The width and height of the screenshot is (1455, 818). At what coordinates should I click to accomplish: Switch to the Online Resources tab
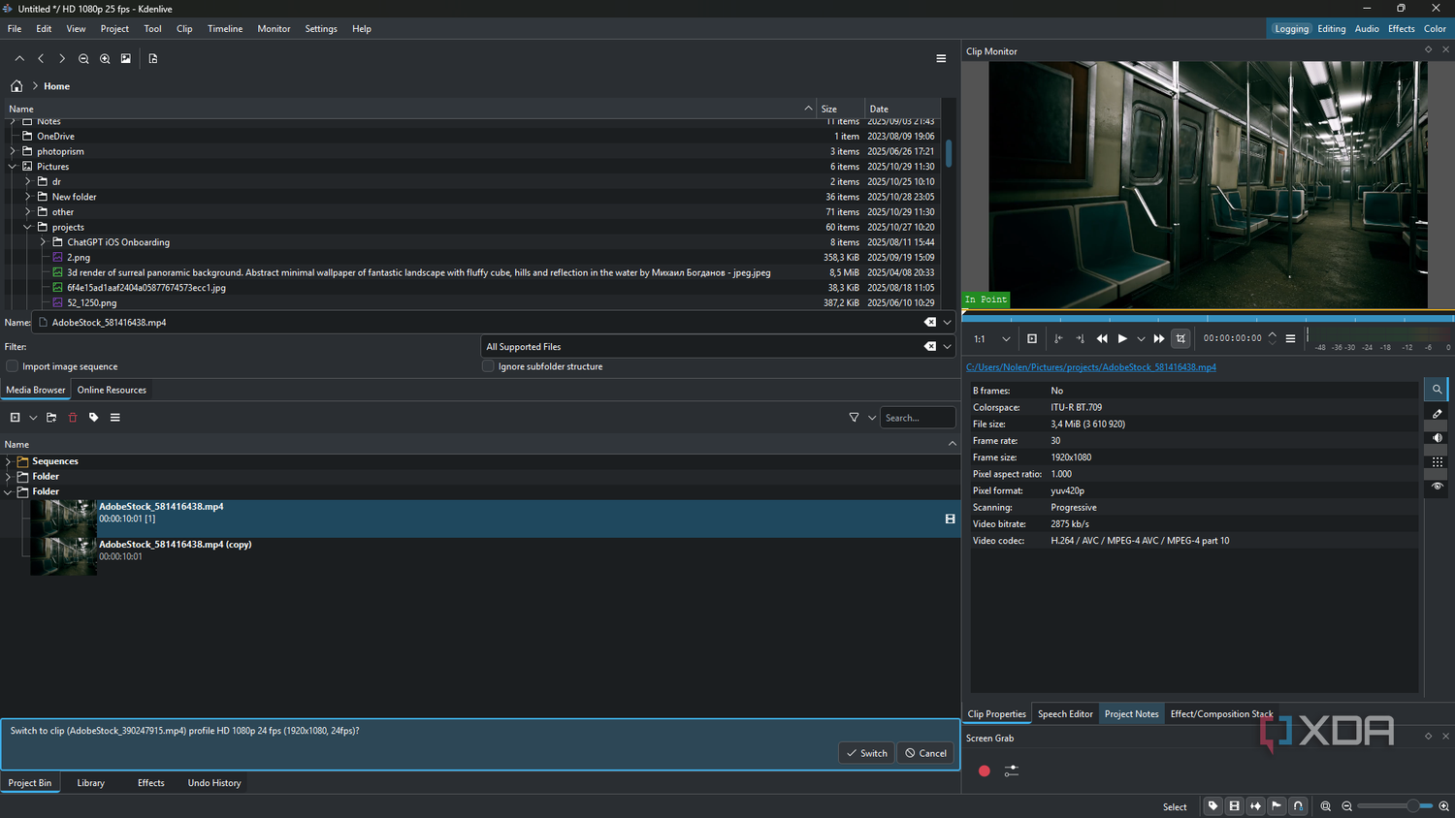click(x=112, y=391)
